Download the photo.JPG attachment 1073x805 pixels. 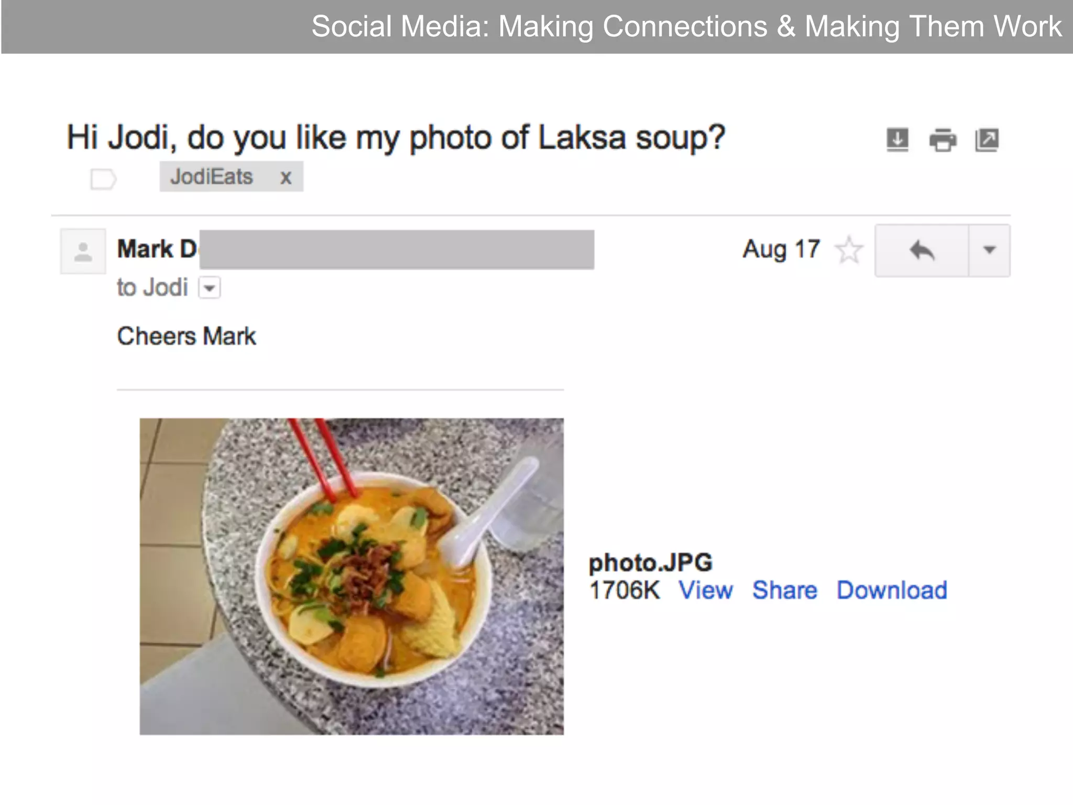[x=892, y=591]
